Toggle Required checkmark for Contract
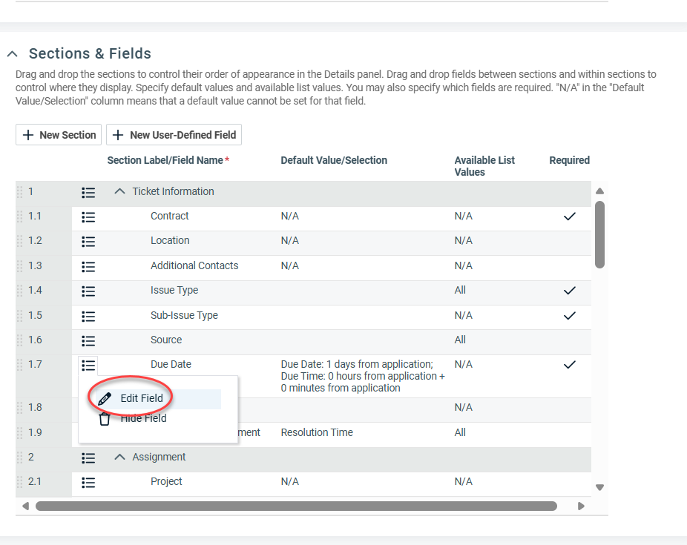 coord(569,217)
